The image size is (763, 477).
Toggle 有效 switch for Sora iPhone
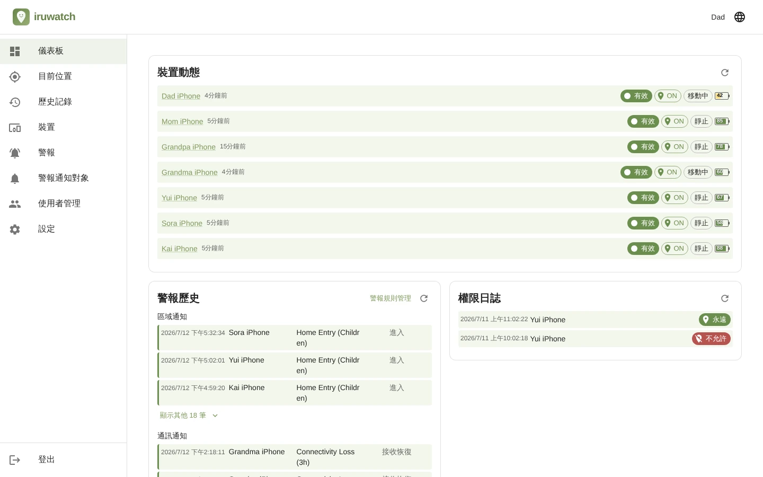(x=643, y=223)
